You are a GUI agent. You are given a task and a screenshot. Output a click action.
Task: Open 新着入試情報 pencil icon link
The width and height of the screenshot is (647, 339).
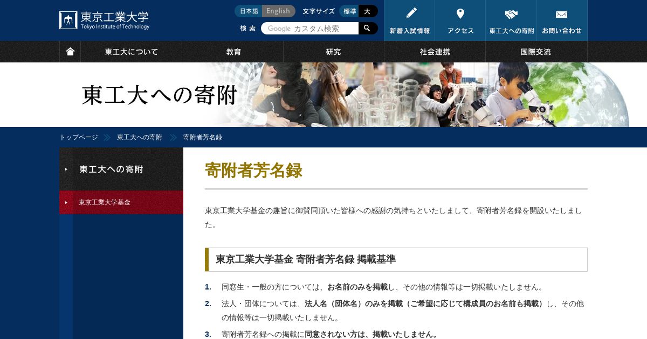pyautogui.click(x=410, y=20)
